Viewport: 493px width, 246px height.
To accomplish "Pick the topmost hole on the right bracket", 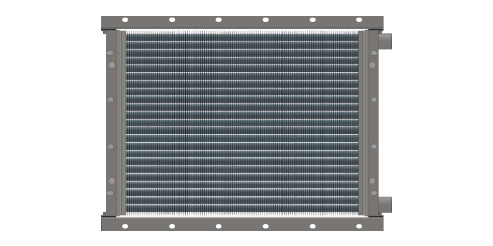I will (374, 52).
